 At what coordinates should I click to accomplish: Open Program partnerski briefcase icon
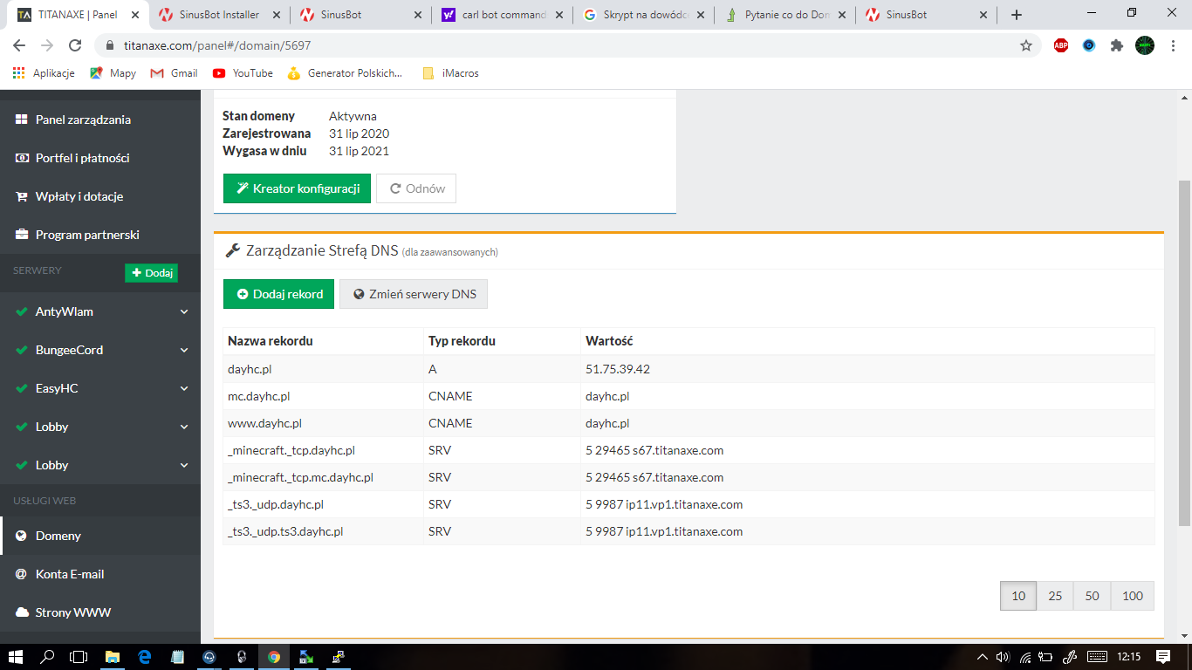click(x=21, y=235)
